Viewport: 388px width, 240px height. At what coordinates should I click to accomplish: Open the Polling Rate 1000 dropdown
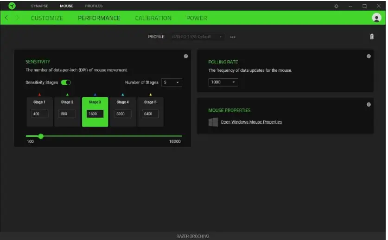pos(223,82)
